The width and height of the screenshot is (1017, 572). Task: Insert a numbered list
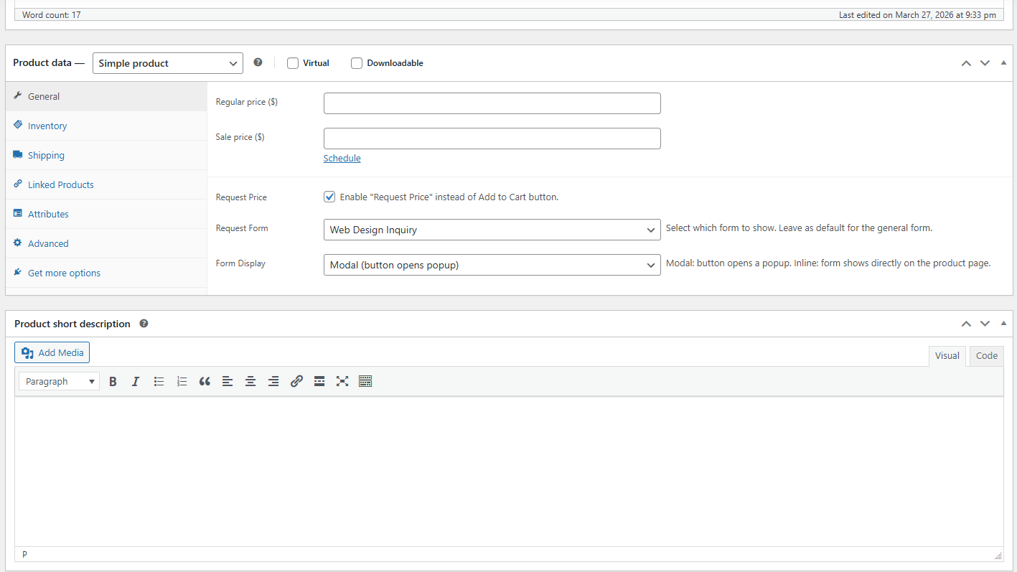(x=182, y=382)
